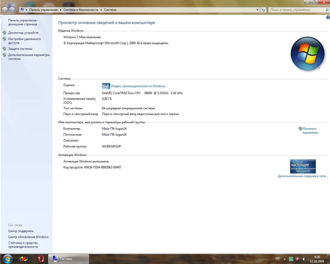
Task: Open Индекс производительности Windows link
Action: pos(138,86)
